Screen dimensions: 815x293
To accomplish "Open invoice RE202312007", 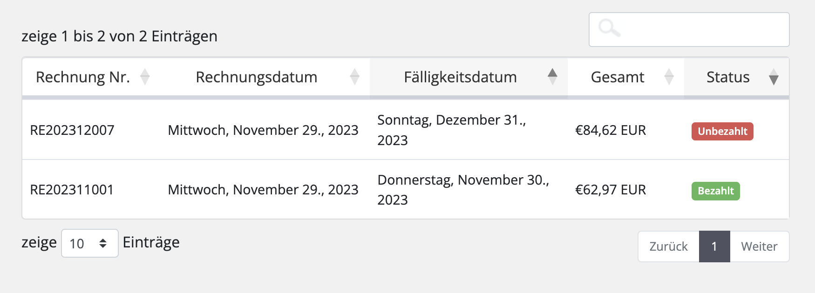I will 72,130.
